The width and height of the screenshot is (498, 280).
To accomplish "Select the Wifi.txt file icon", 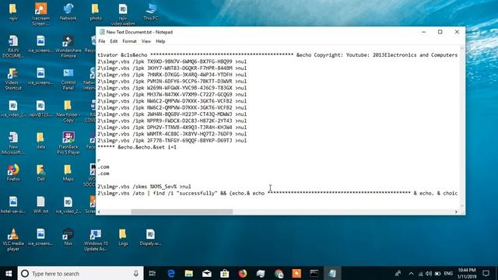I will point(40,205).
